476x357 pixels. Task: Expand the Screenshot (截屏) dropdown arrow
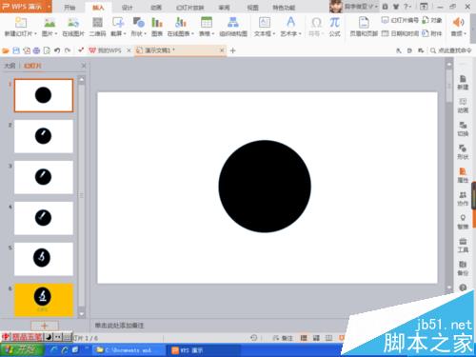125,33
